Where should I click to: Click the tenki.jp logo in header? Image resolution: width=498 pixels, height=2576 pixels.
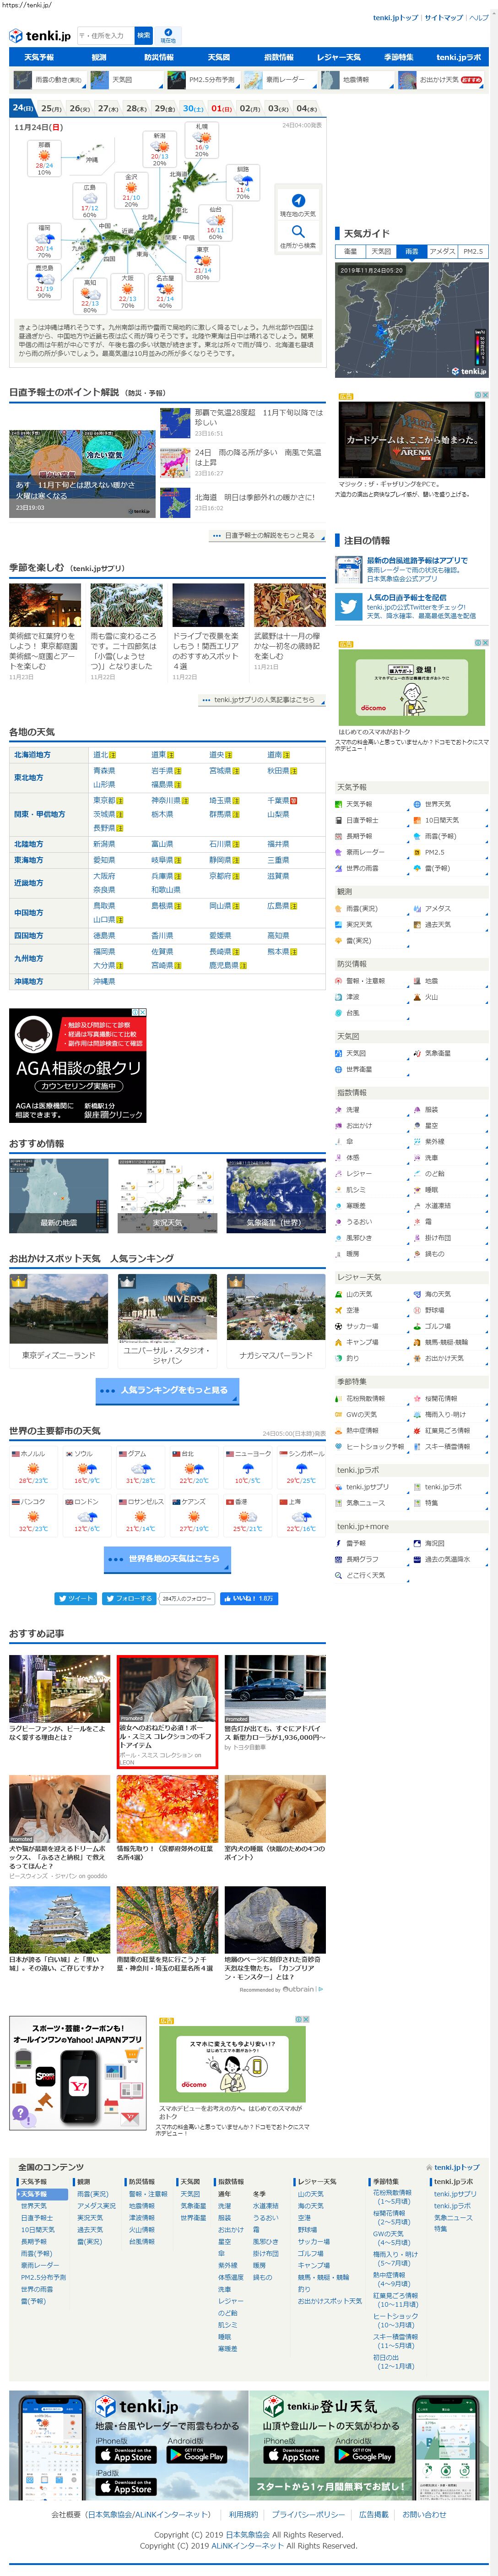tap(40, 36)
